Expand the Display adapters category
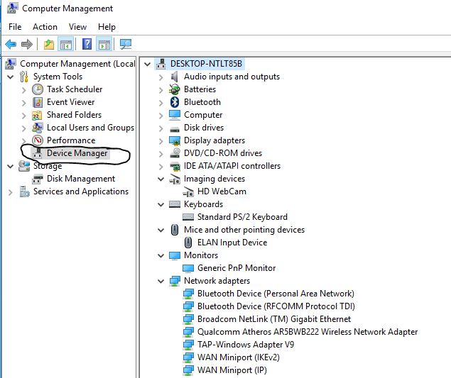Image resolution: width=451 pixels, height=378 pixels. pyautogui.click(x=161, y=140)
